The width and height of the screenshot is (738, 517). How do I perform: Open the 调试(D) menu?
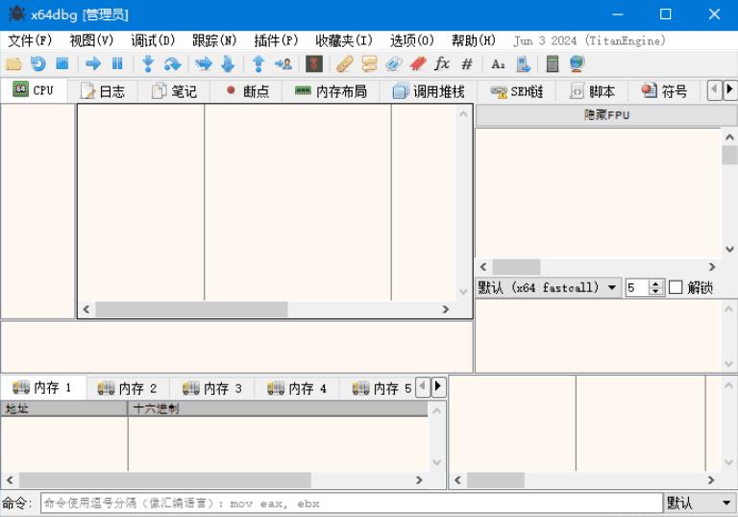click(x=153, y=41)
